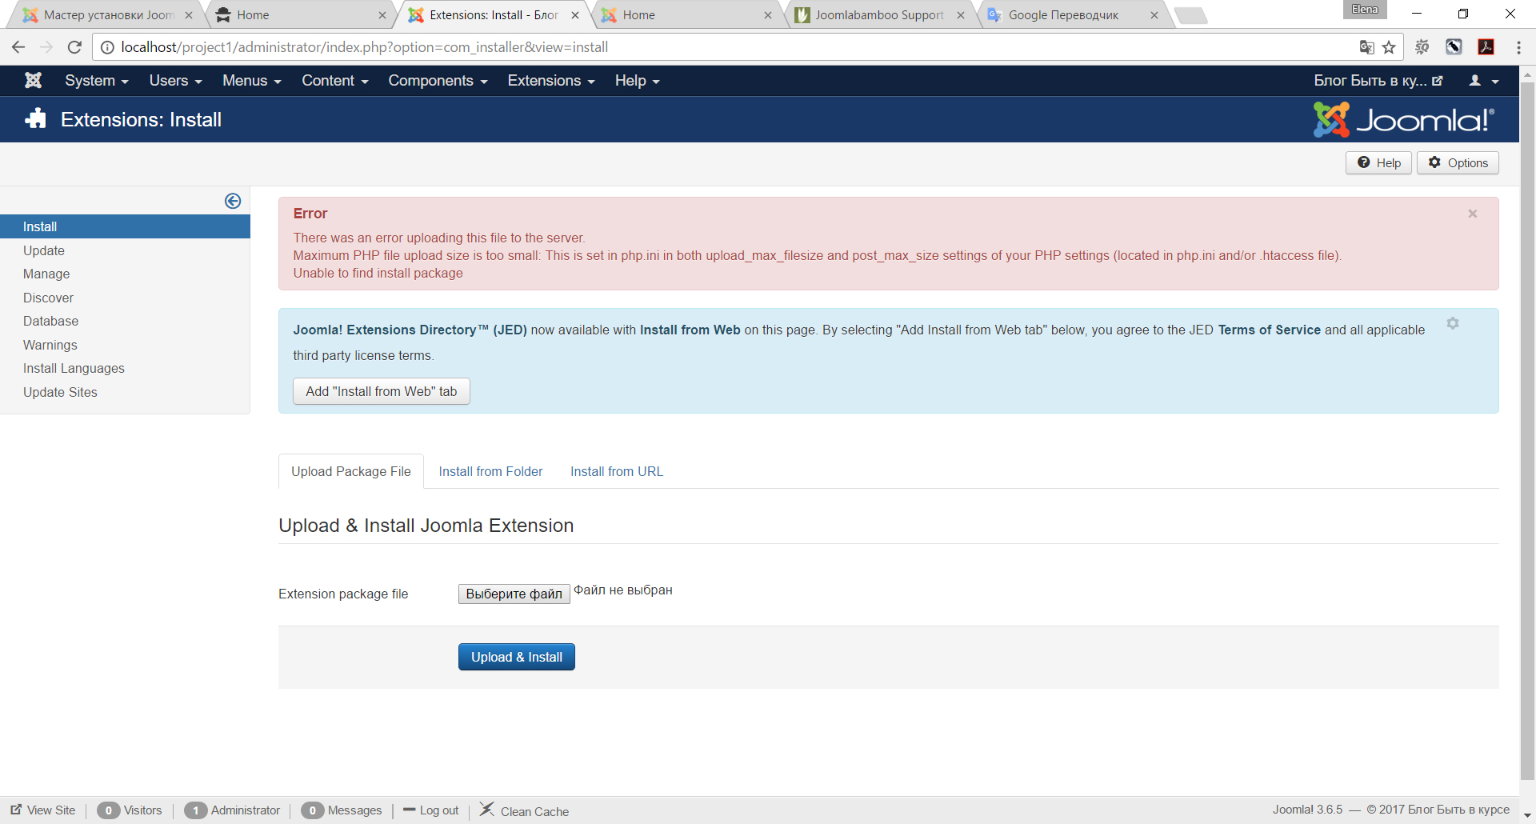Open Update in the sidebar
1536x824 pixels.
click(x=44, y=250)
